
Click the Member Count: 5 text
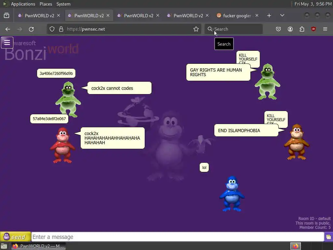pyautogui.click(x=315, y=228)
